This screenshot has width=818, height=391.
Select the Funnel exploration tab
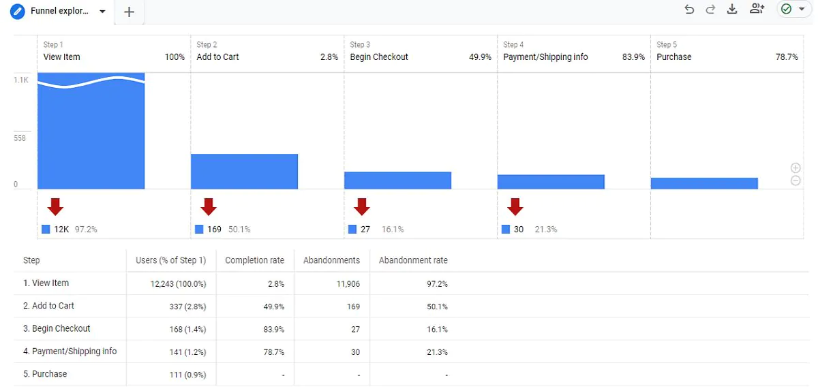(x=59, y=12)
